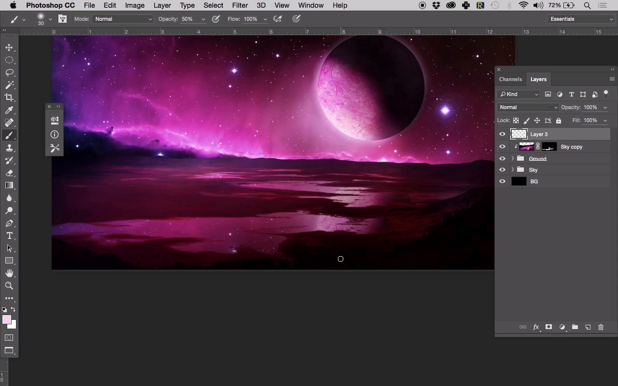Select the Lasso tool
The image size is (618, 386).
coord(9,72)
